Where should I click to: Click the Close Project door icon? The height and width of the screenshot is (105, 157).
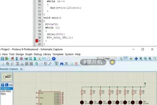(x=7, y=59)
